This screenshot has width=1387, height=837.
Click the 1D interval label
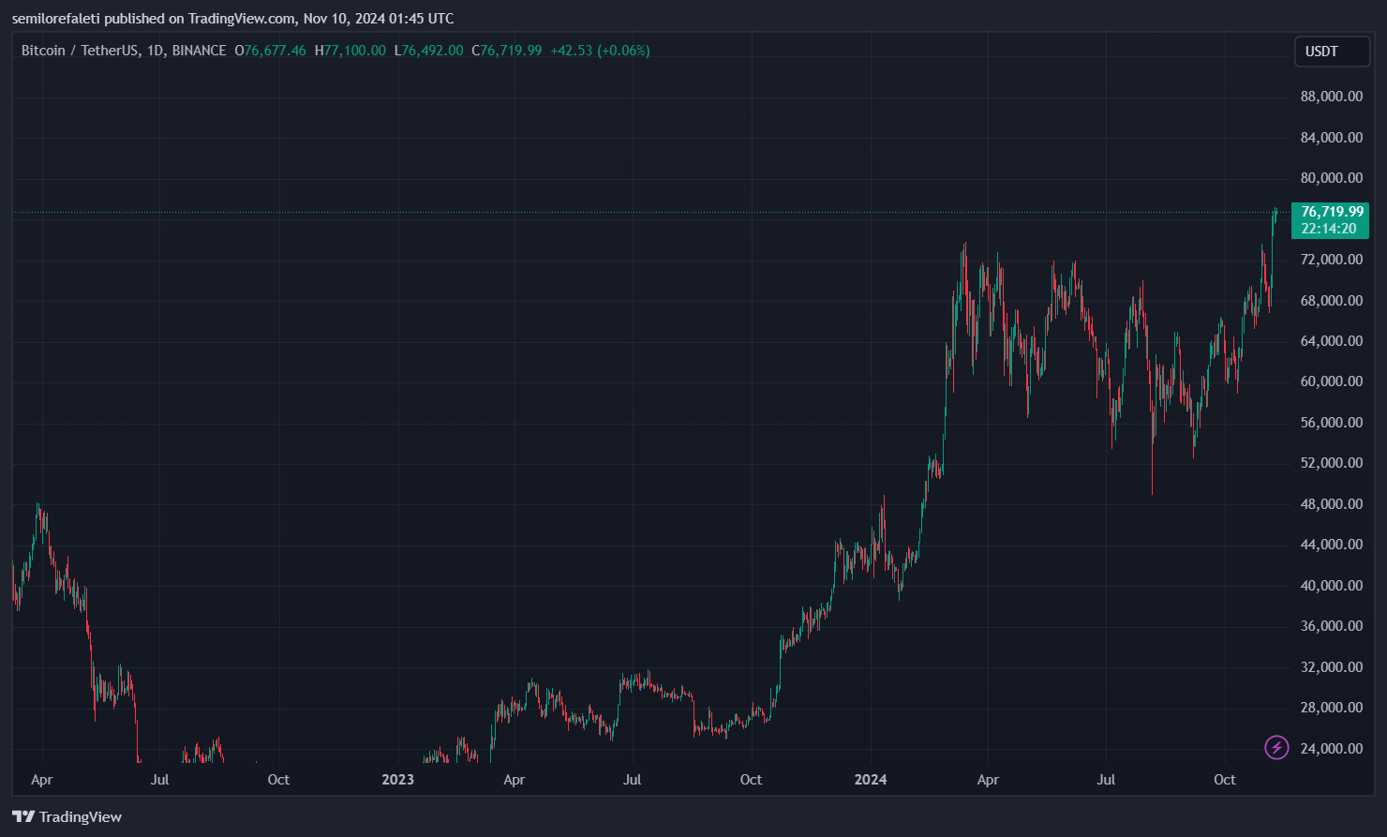156,51
